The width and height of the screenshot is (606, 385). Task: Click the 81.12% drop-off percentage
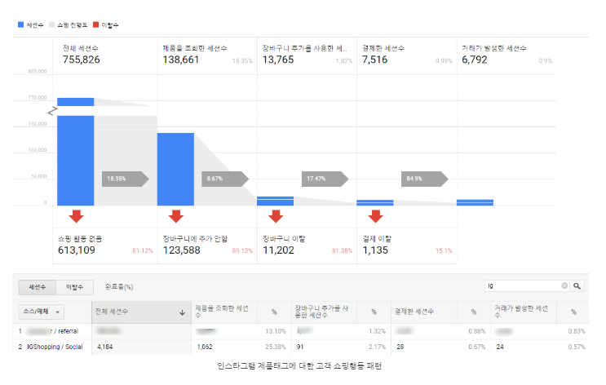[x=143, y=251]
